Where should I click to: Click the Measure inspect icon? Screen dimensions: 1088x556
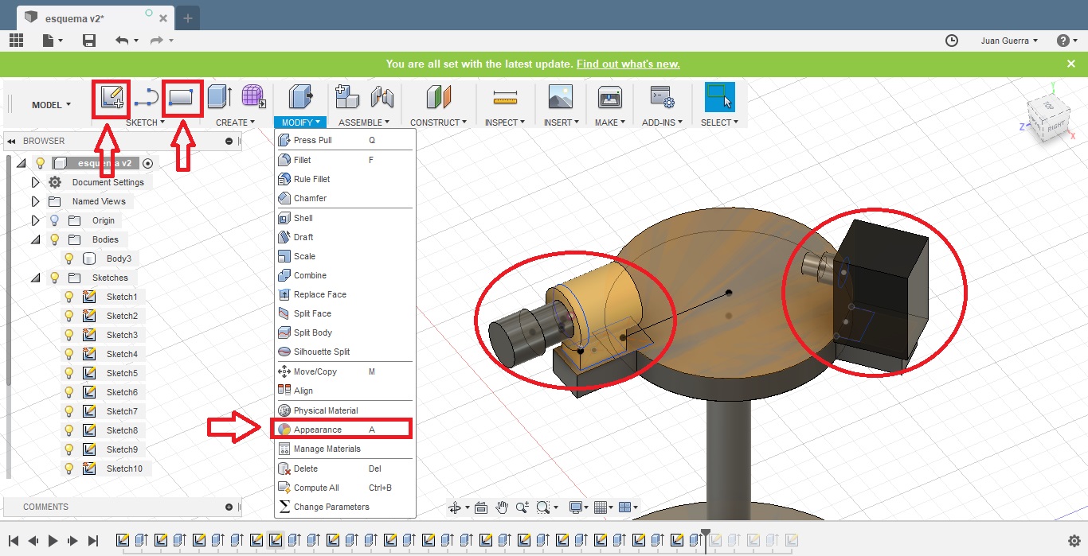point(506,98)
